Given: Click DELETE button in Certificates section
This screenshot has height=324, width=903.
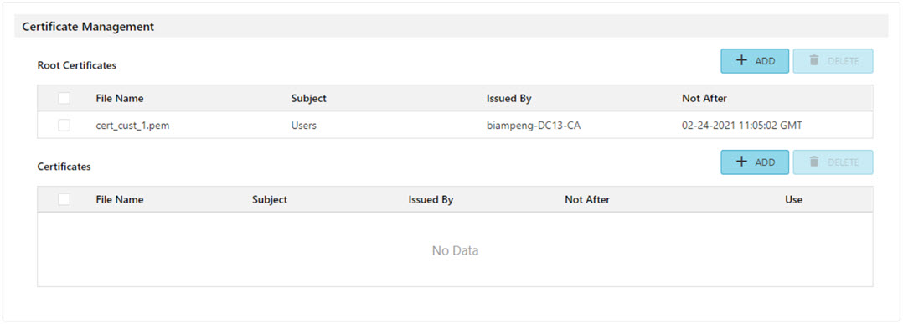Looking at the screenshot, I should [x=833, y=162].
